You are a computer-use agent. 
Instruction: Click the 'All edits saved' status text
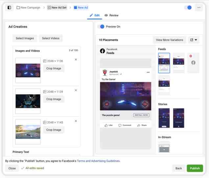click(x=35, y=168)
